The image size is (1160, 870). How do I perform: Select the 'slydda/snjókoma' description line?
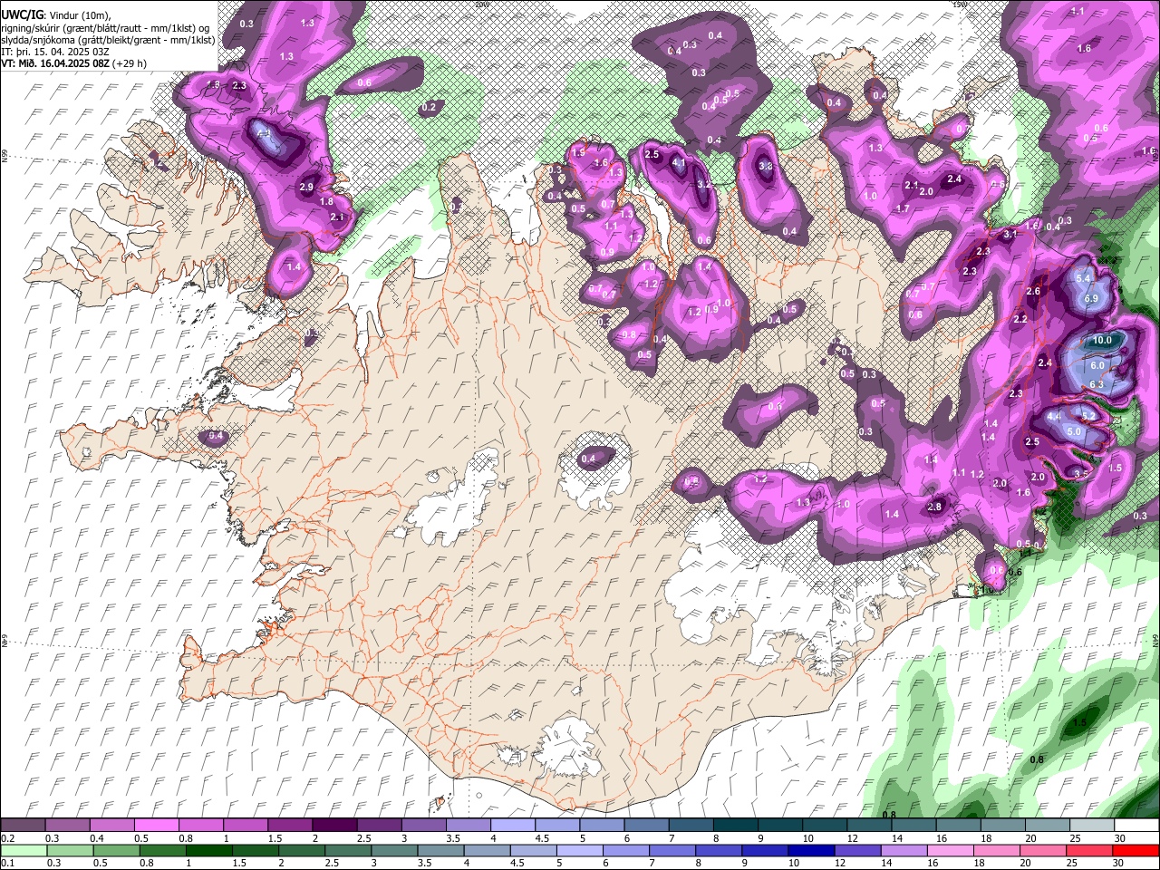108,40
